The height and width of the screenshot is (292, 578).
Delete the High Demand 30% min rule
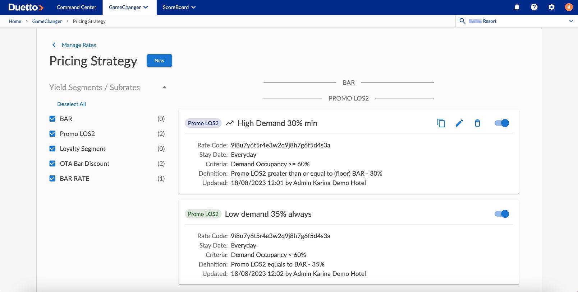coord(477,123)
